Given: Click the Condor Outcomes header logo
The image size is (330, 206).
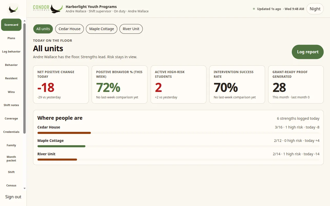Looking at the screenshot, I should [x=48, y=9].
